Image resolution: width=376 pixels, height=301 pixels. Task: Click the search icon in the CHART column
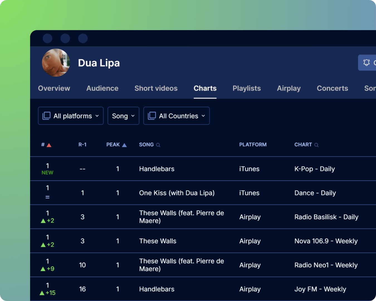316,145
